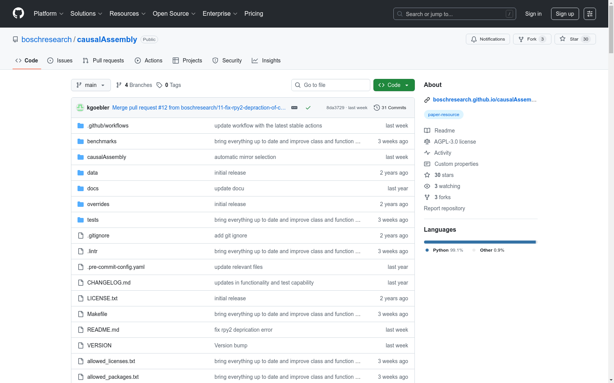Switch to the Projects tab
The height and width of the screenshot is (383, 614).
pos(187,61)
